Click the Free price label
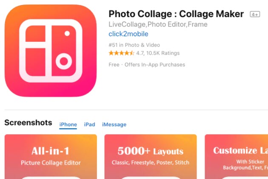Viewport: 268px width, 179px height. [x=114, y=65]
